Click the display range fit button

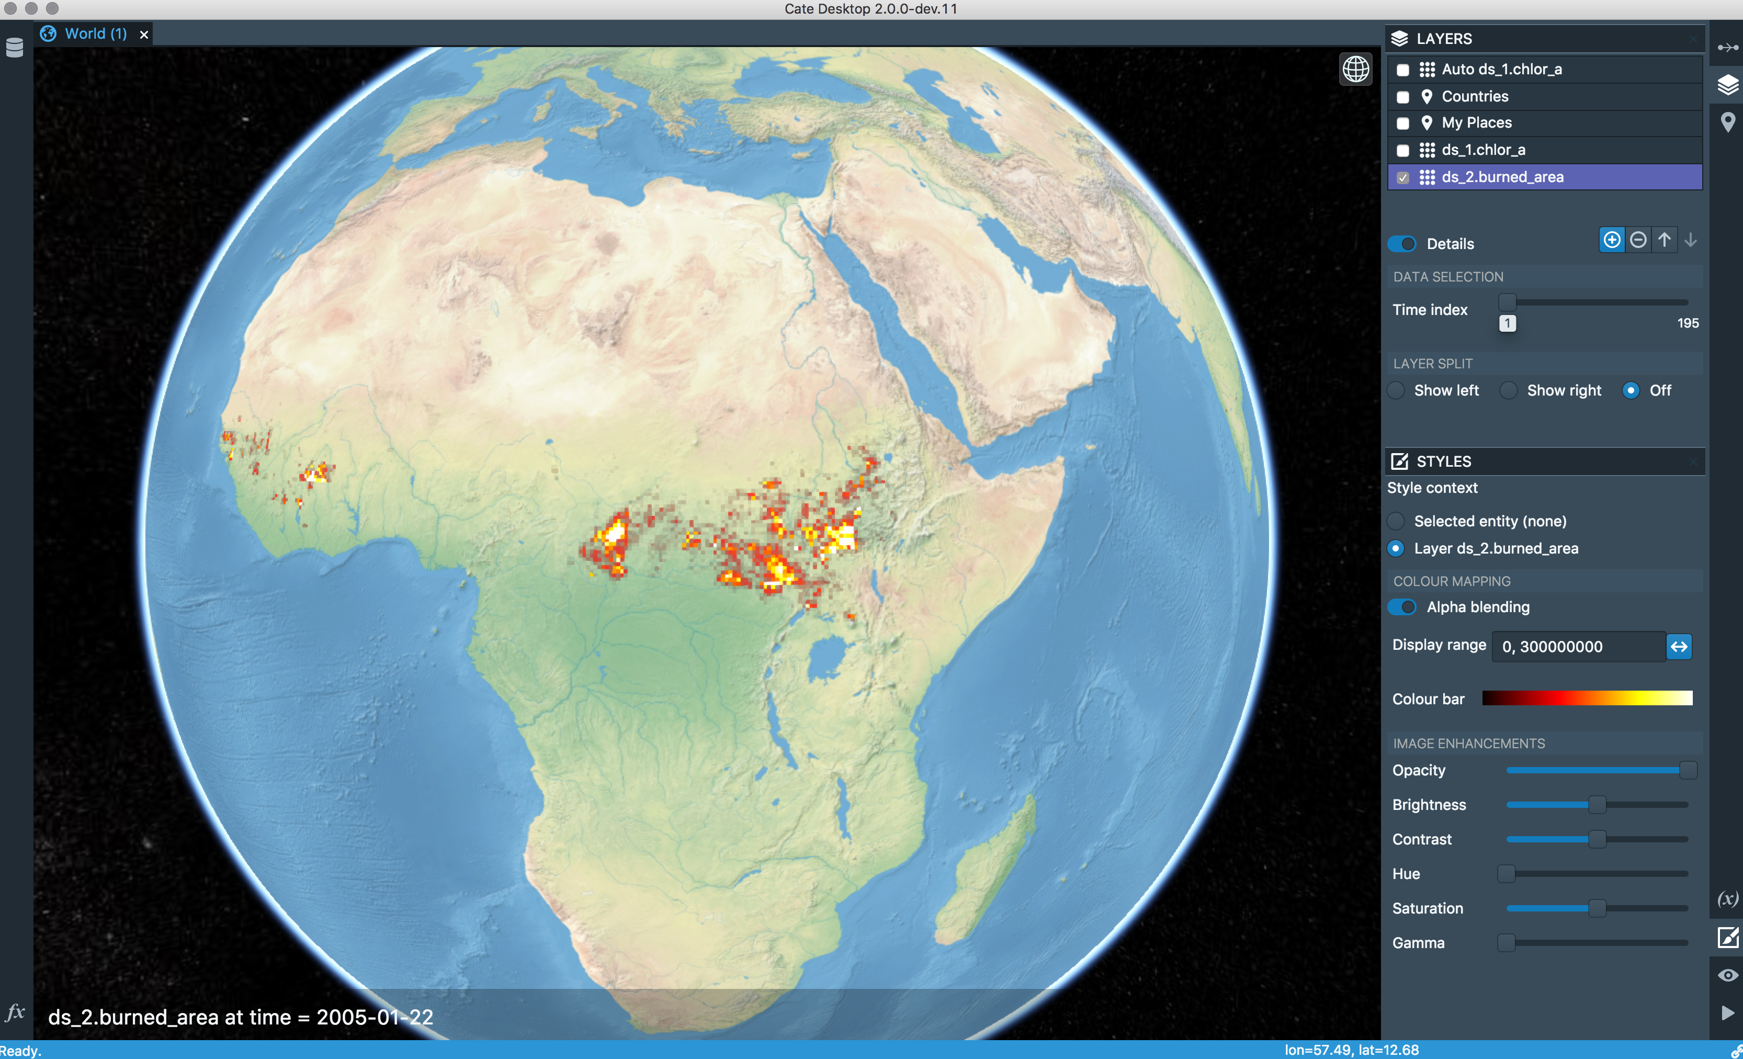1679,647
